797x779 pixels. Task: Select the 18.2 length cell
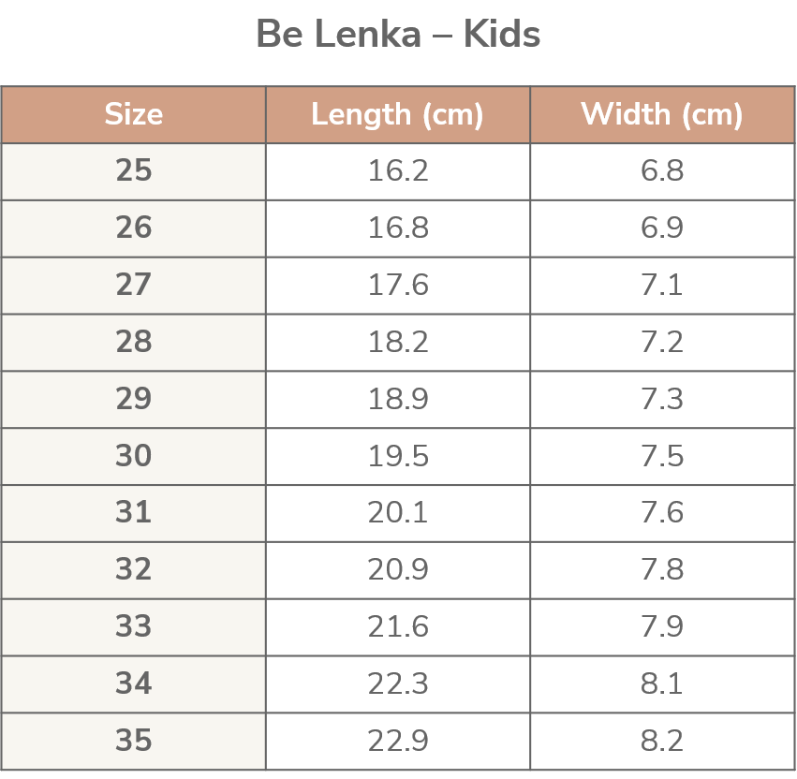point(397,343)
